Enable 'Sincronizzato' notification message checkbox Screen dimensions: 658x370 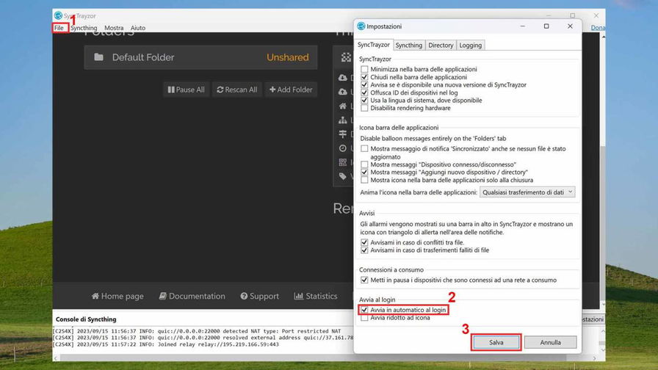pyautogui.click(x=364, y=148)
